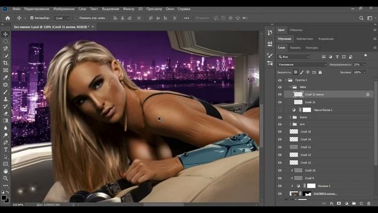This screenshot has width=378, height=213.
Task: Open the layer filter type dropdown (Вид)
Action: [294, 57]
